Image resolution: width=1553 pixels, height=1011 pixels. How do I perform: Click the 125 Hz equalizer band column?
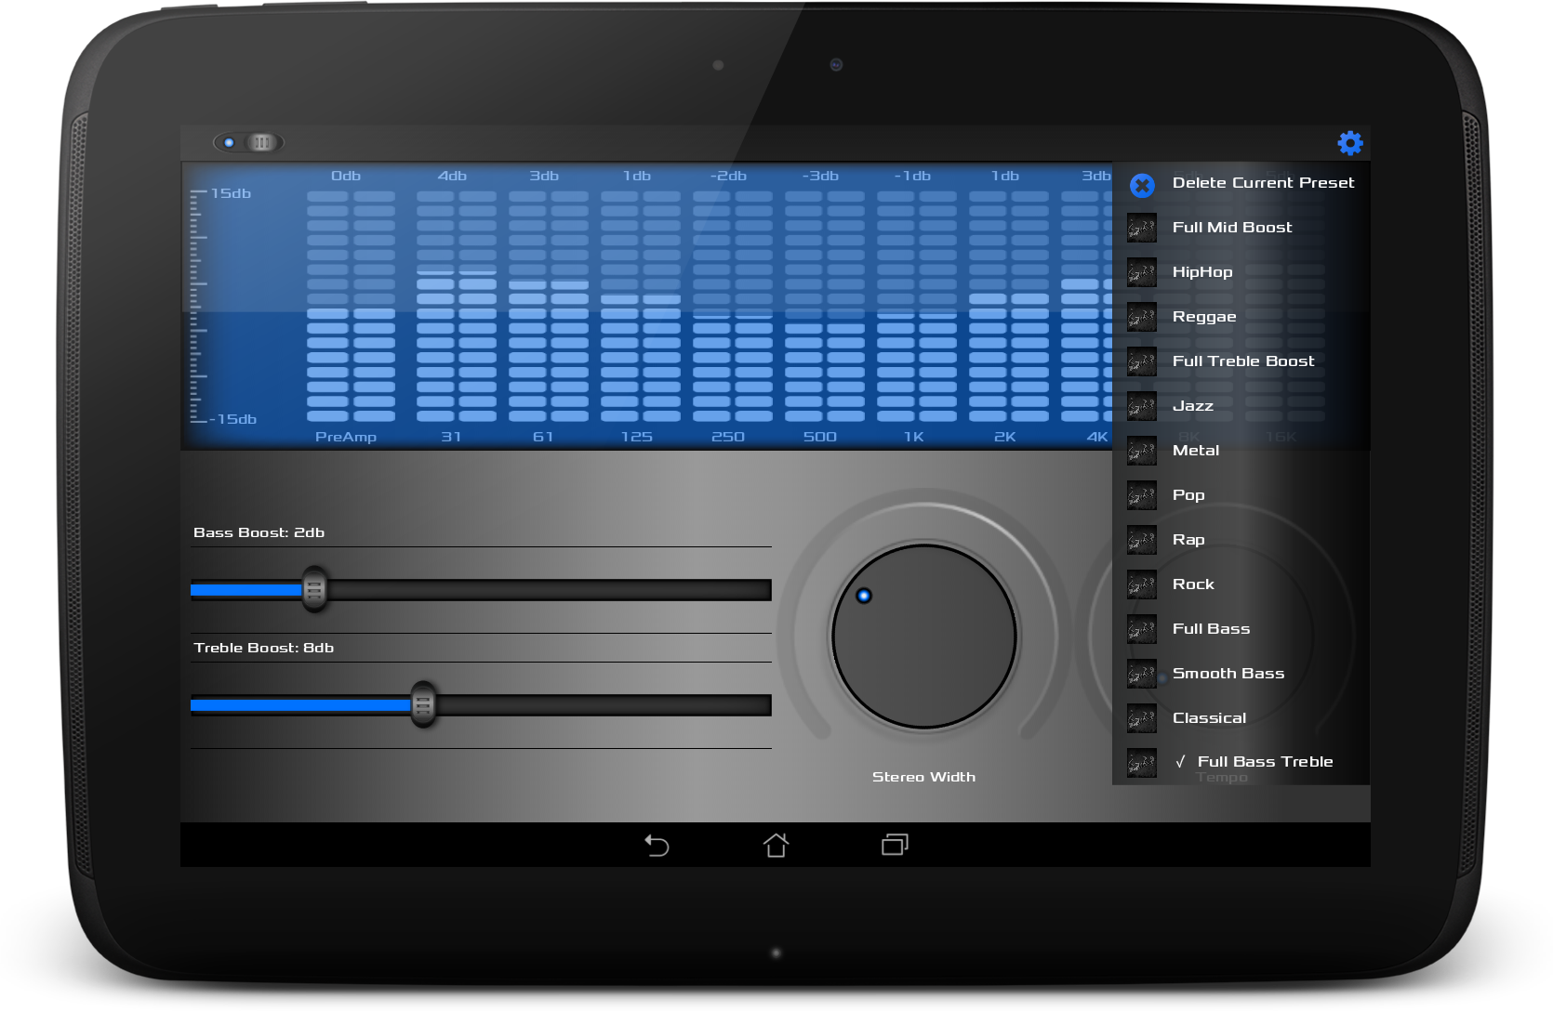640,306
